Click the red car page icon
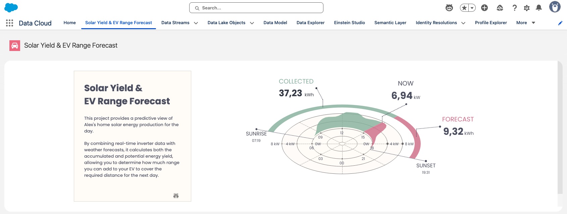The width and height of the screenshot is (567, 214). [15, 46]
